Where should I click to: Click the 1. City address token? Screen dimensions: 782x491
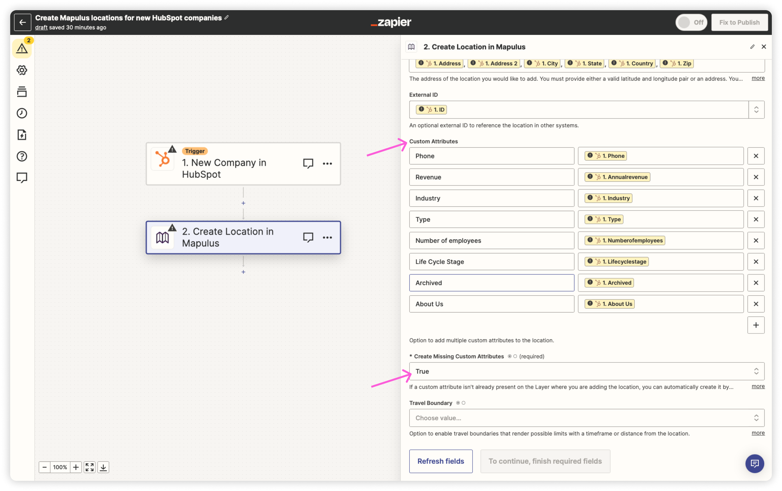pos(542,63)
